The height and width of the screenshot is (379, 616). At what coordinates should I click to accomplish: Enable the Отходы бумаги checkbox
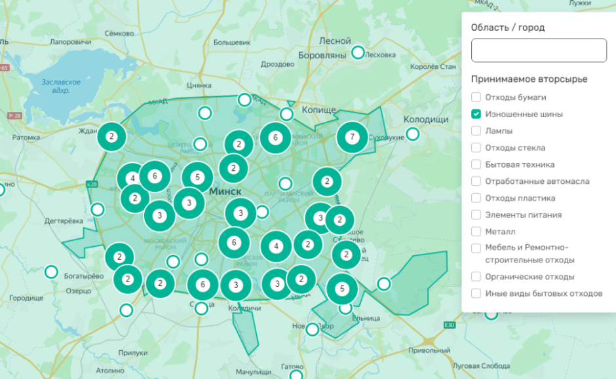[x=476, y=97]
